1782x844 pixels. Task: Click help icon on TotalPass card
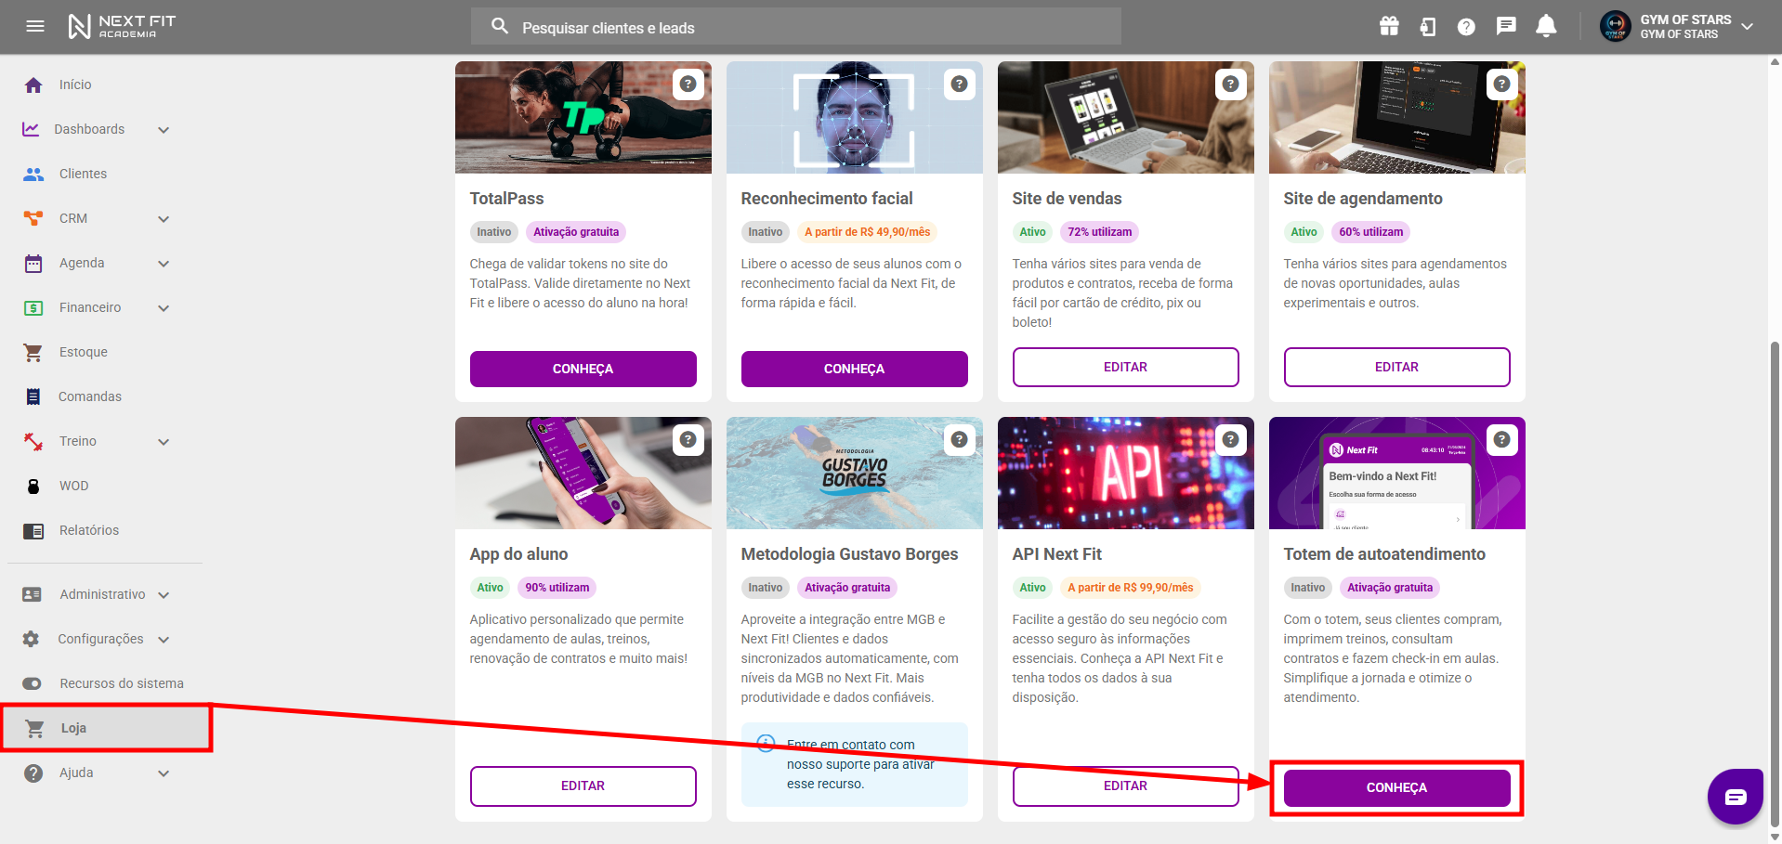tap(688, 84)
